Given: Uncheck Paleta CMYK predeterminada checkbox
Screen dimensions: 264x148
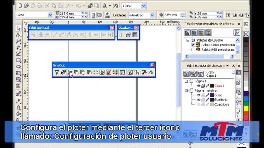Looking at the screenshot, I should pyautogui.click(x=193, y=45).
